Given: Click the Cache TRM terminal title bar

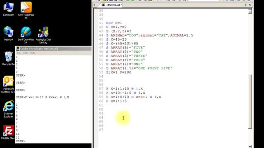Looking at the screenshot, I should [54, 49].
